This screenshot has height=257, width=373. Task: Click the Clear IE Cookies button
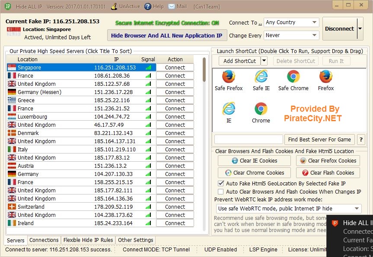tap(254, 161)
